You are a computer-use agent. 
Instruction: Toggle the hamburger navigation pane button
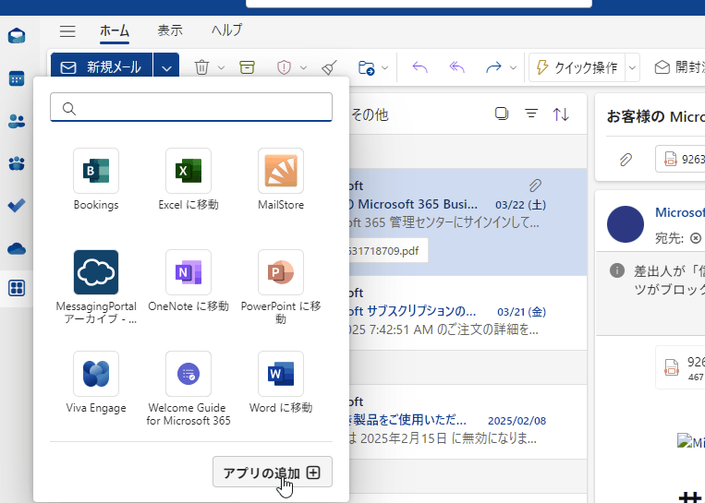point(67,30)
